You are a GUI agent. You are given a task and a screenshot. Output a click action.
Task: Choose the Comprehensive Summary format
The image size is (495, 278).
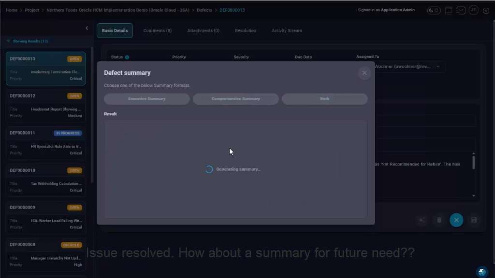236,99
